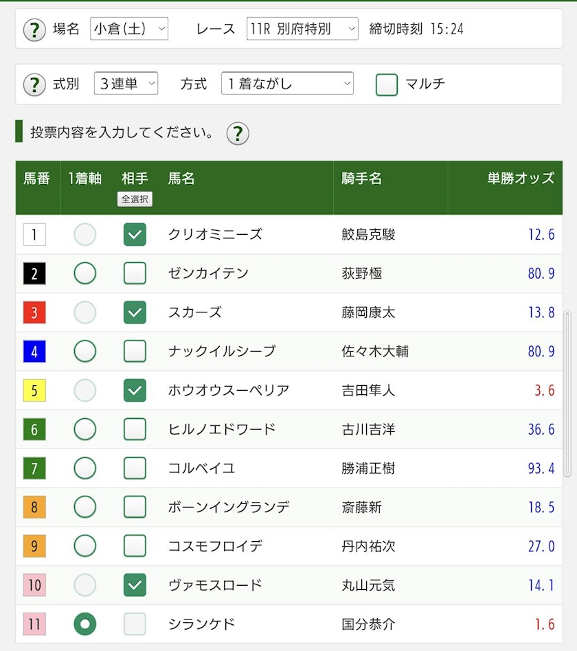Expand the レース dropdown showing 11R 別府特別
Image resolution: width=577 pixels, height=651 pixels.
point(302,29)
